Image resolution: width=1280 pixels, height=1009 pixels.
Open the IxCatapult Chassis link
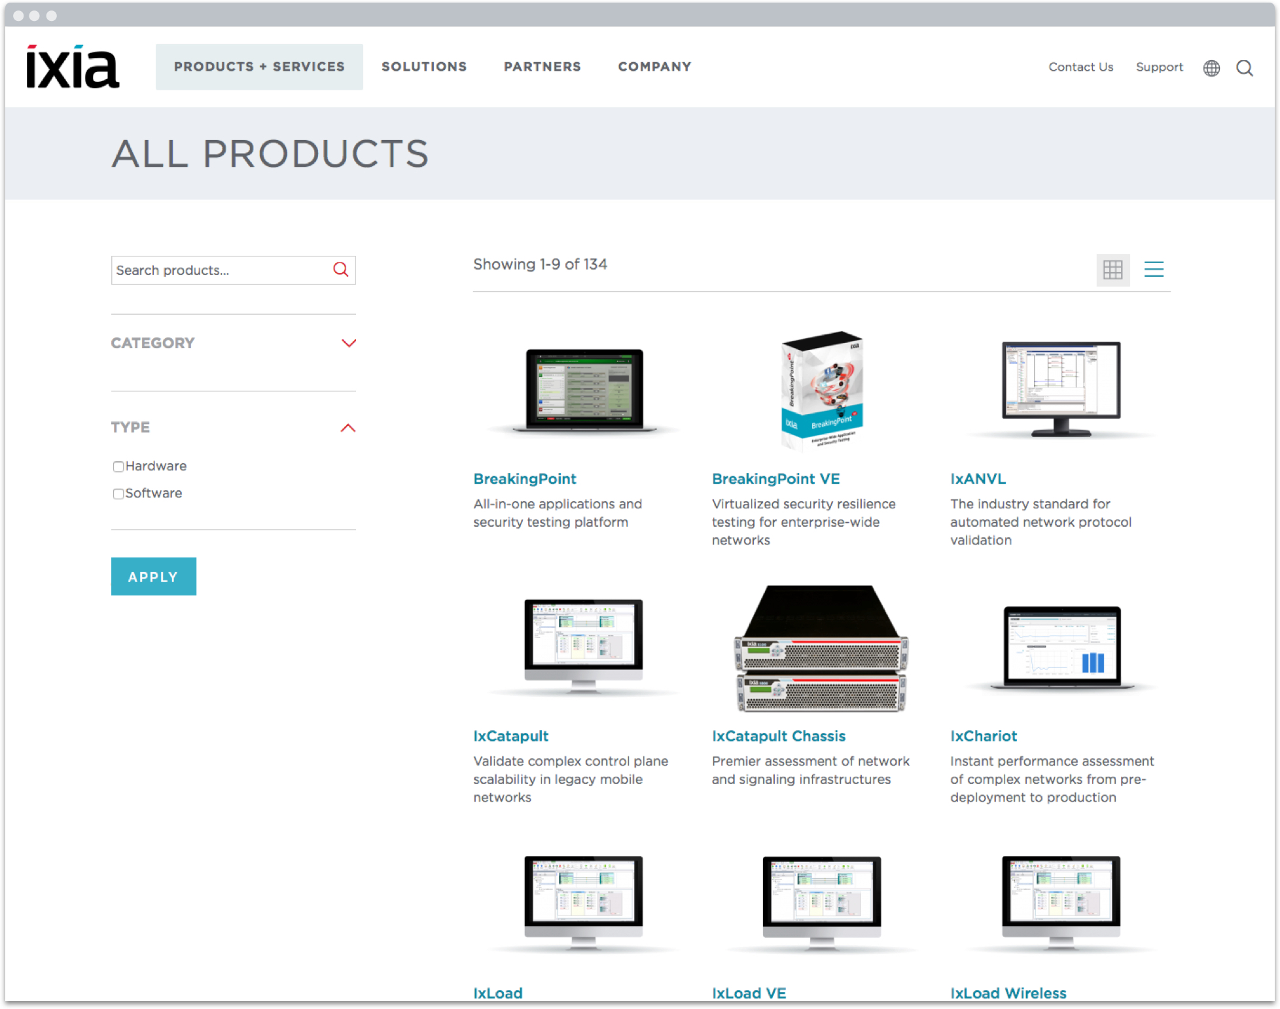click(x=779, y=736)
